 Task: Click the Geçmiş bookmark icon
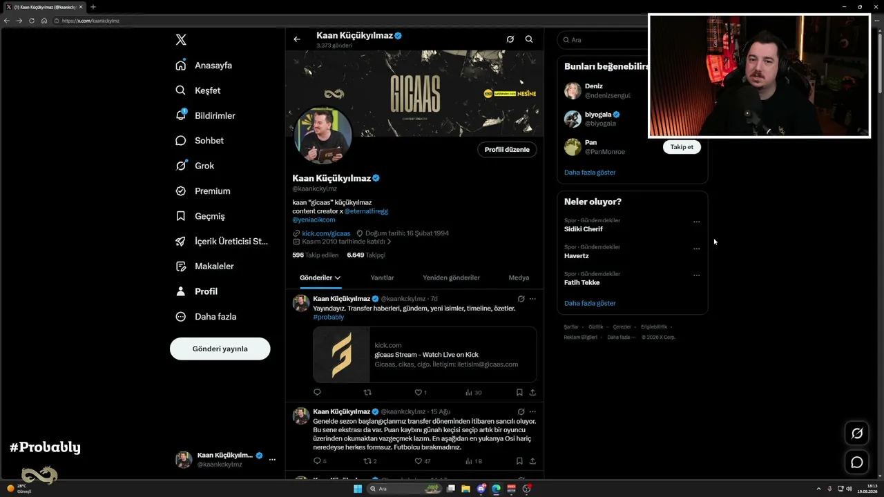[181, 216]
